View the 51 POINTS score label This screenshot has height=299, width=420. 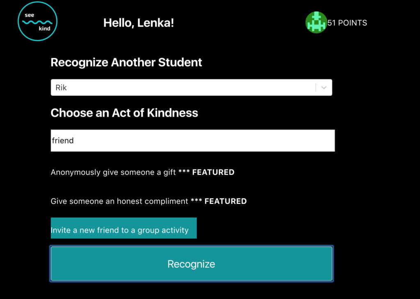(347, 23)
